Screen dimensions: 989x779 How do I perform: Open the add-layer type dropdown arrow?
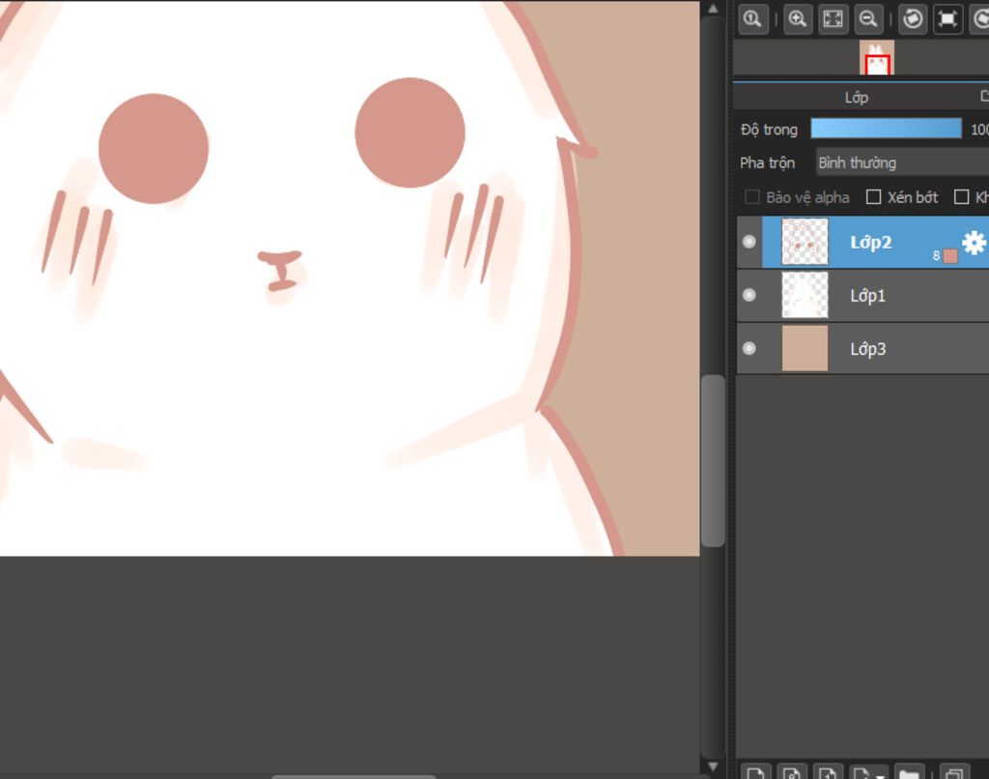pos(879,776)
